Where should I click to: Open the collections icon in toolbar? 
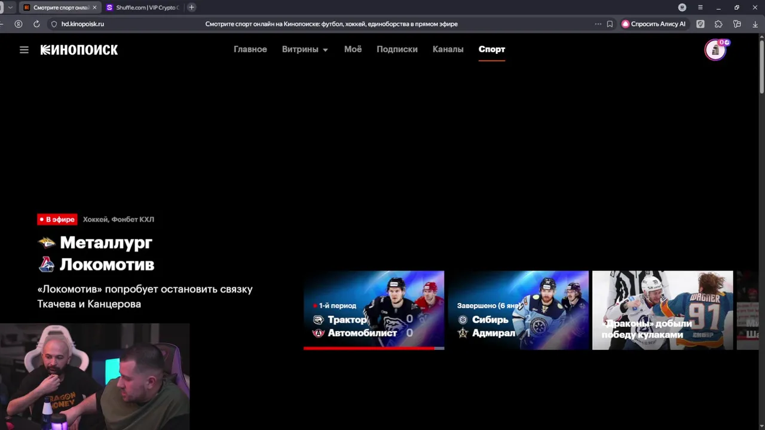pos(737,24)
